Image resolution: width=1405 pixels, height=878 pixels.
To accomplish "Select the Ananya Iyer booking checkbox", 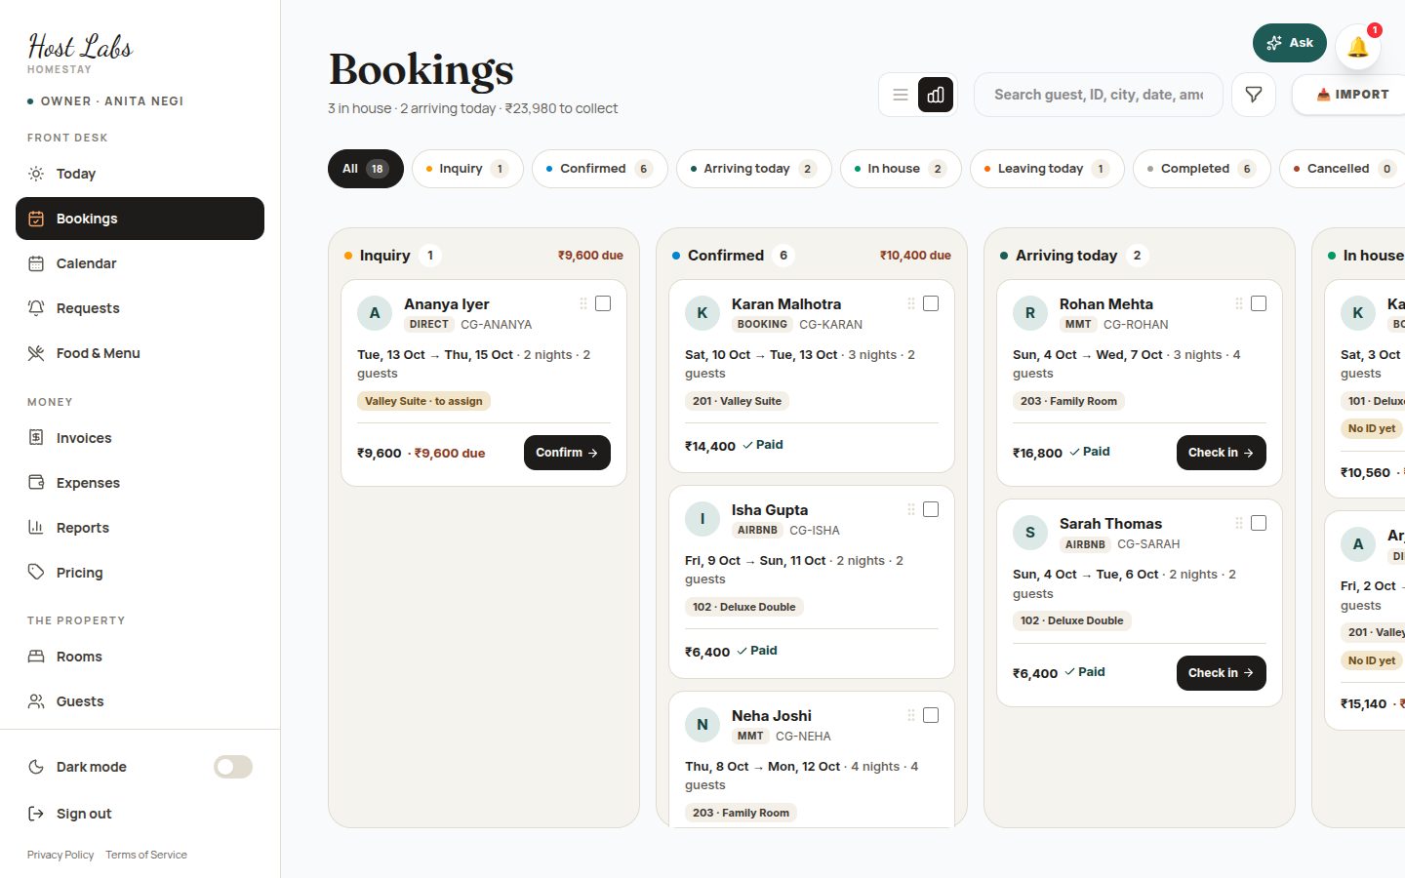I will 603,303.
